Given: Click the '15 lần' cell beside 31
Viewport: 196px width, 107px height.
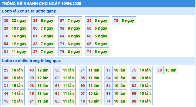Looking at the screenshot, I should (17, 86).
